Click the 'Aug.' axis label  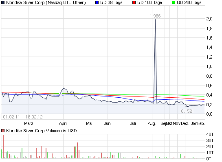click(152, 123)
